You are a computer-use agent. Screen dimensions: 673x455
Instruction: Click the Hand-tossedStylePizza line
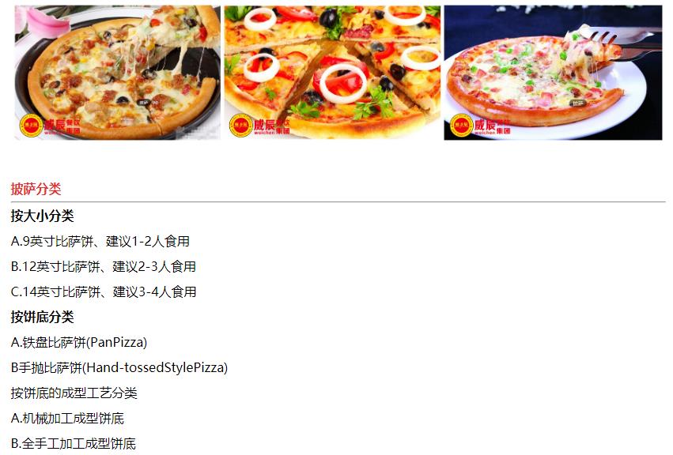pyautogui.click(x=119, y=367)
